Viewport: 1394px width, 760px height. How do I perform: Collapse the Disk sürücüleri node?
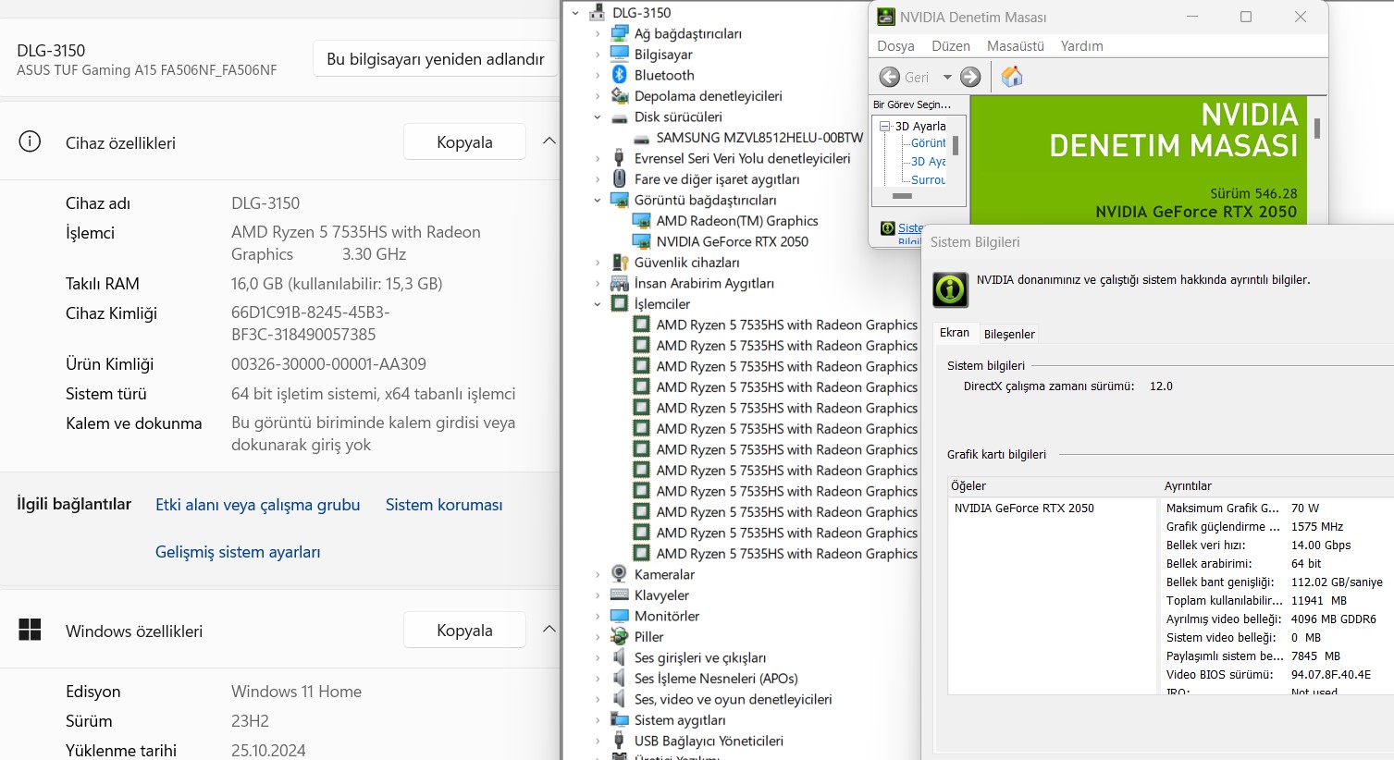[598, 117]
